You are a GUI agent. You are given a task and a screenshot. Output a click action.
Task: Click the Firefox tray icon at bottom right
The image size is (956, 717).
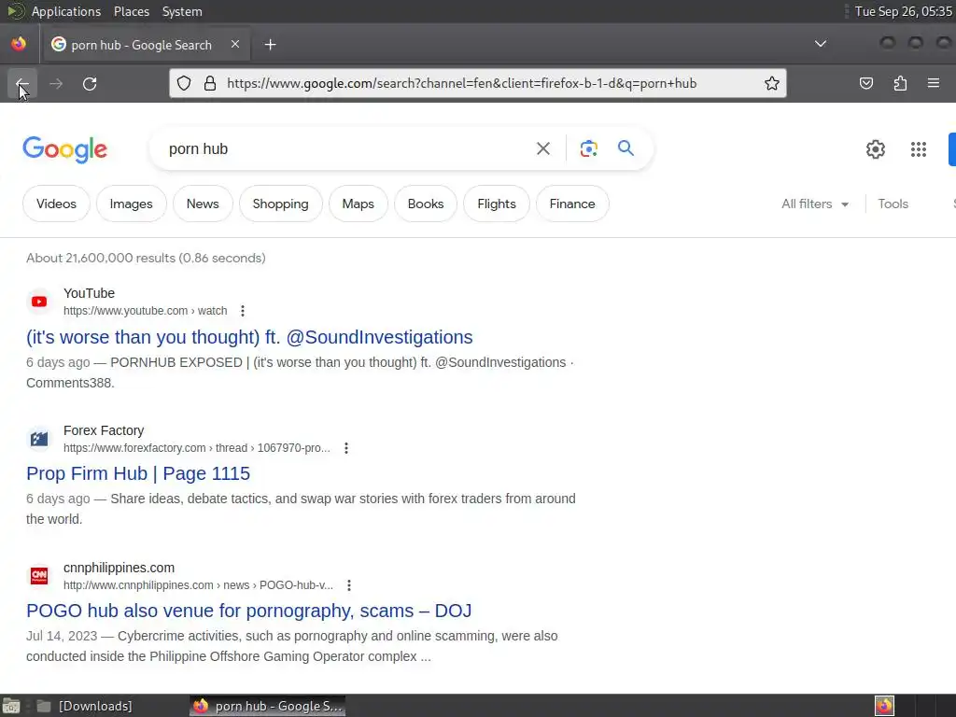pyautogui.click(x=884, y=706)
